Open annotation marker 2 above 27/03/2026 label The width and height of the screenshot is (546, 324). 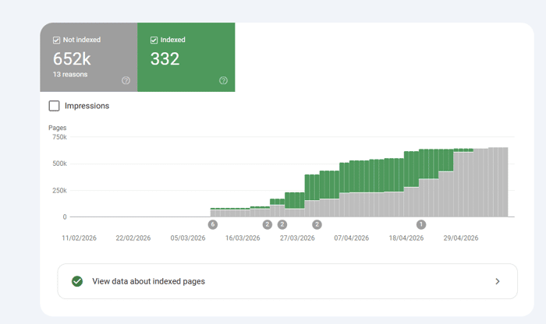pos(282,224)
